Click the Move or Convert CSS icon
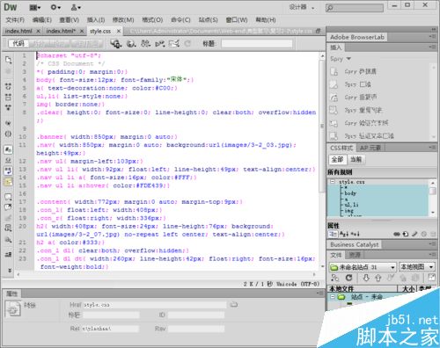The image size is (440, 348). coord(8,240)
